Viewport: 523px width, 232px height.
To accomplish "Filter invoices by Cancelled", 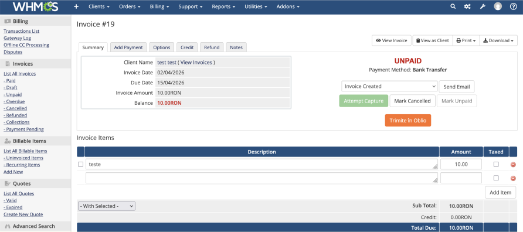I will tap(15, 108).
